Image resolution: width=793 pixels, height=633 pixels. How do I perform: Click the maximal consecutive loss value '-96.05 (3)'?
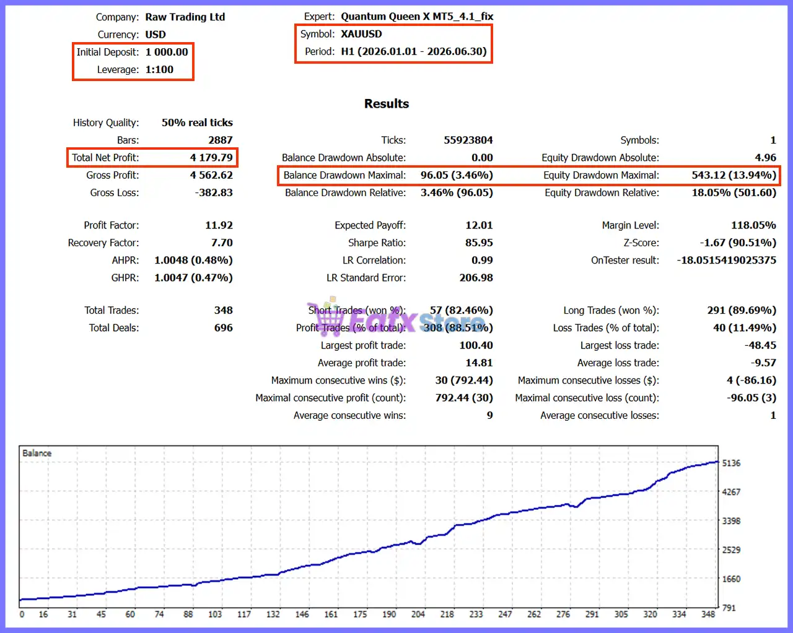pos(751,398)
